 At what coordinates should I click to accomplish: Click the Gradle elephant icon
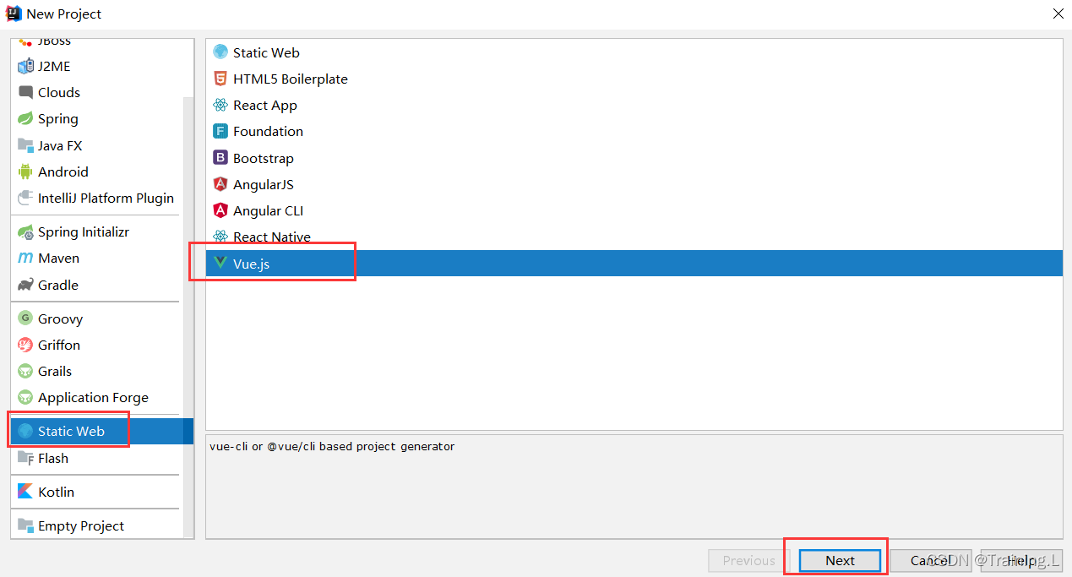[25, 285]
